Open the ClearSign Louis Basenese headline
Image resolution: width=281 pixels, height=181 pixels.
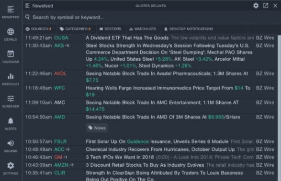(164, 176)
